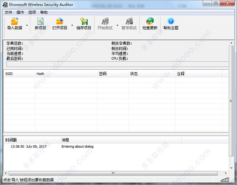Image resolution: width=237 pixels, height=185 pixels.
Task: Click the status bar hint about 导入 button
Action: 28,180
